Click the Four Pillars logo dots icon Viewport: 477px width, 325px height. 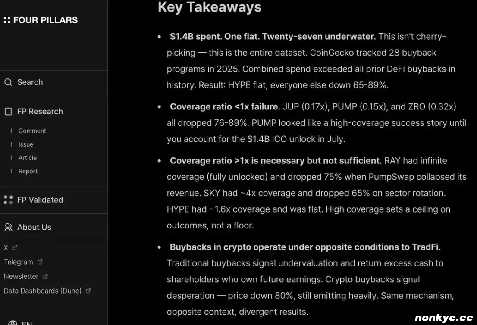coord(7,20)
